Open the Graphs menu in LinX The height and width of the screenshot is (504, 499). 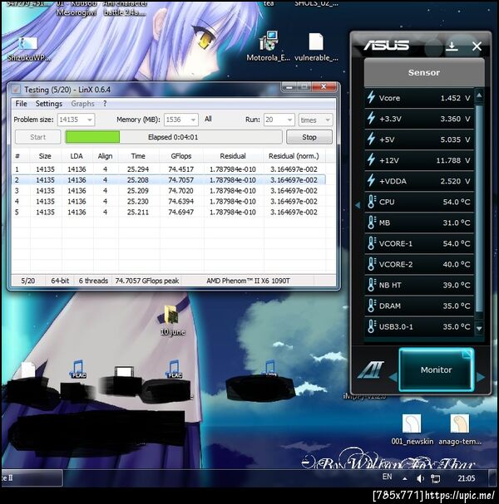click(82, 104)
